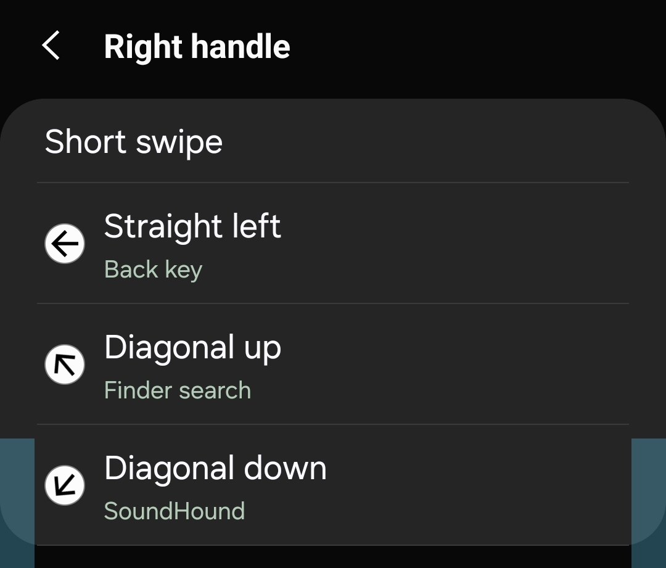Click the Diagonal down row title
Screen dimensions: 666x568
click(216, 468)
